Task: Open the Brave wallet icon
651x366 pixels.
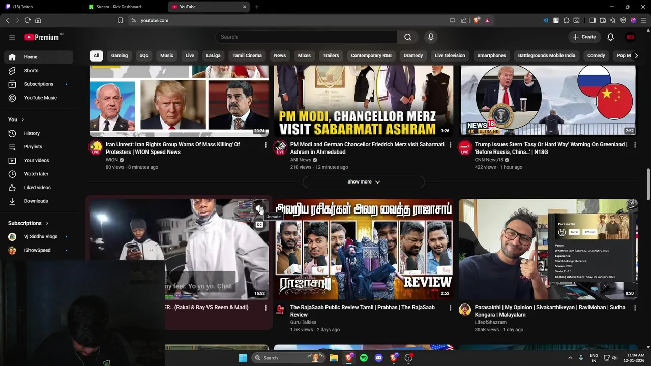Action: tap(603, 20)
